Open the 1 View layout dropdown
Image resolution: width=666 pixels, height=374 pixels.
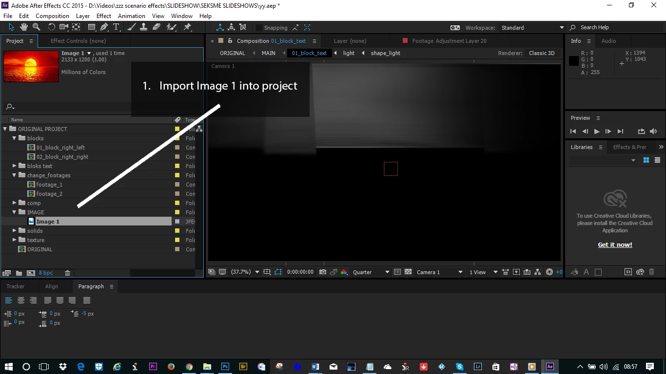484,272
